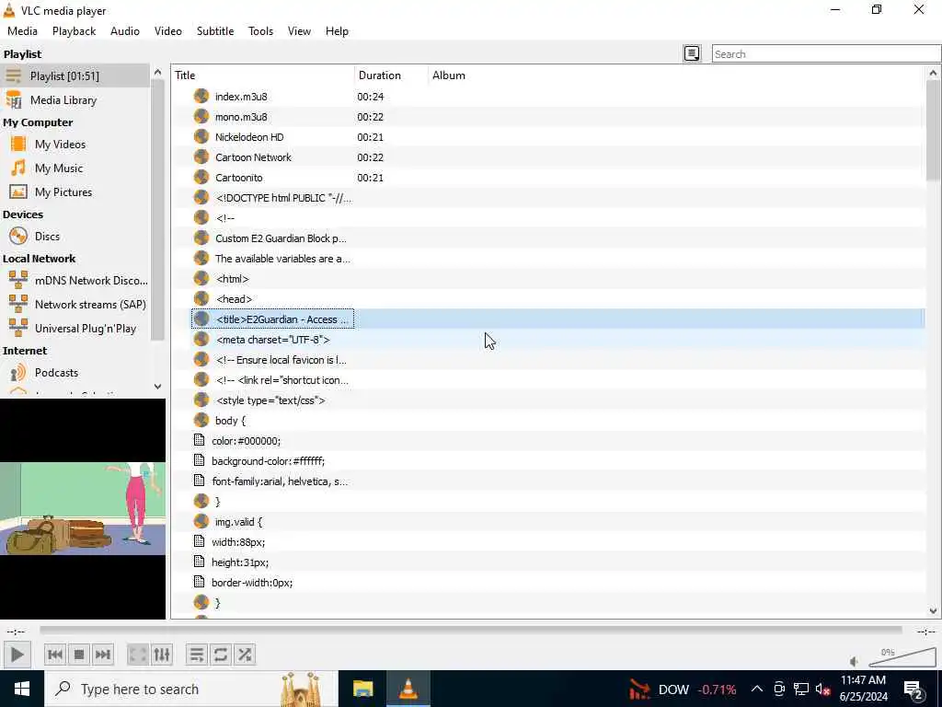Adjust the volume slider
This screenshot has height=707, width=942.
pos(902,657)
